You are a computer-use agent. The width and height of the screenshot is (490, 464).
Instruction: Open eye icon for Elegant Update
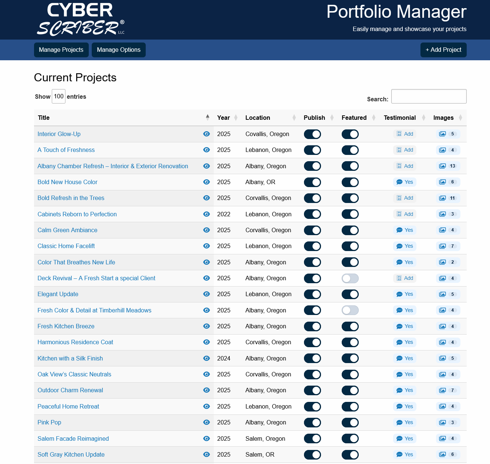pos(206,294)
